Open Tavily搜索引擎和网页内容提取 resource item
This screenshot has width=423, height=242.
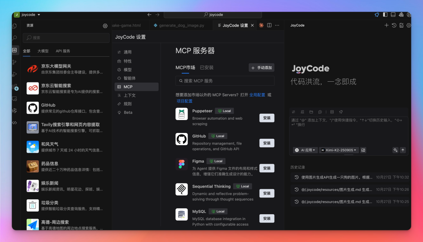click(x=66, y=127)
